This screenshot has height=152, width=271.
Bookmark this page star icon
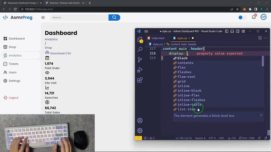238,9
